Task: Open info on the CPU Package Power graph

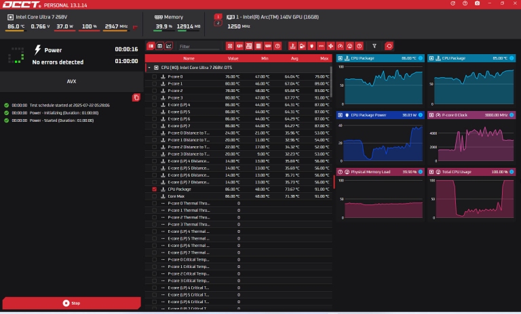Action: pos(421,115)
